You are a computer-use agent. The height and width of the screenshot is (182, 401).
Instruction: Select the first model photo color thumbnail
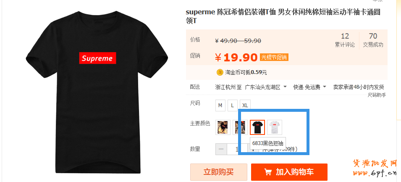[x=223, y=127]
